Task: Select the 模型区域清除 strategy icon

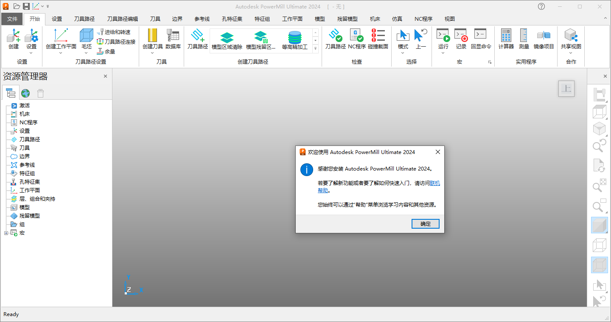Action: tap(227, 37)
